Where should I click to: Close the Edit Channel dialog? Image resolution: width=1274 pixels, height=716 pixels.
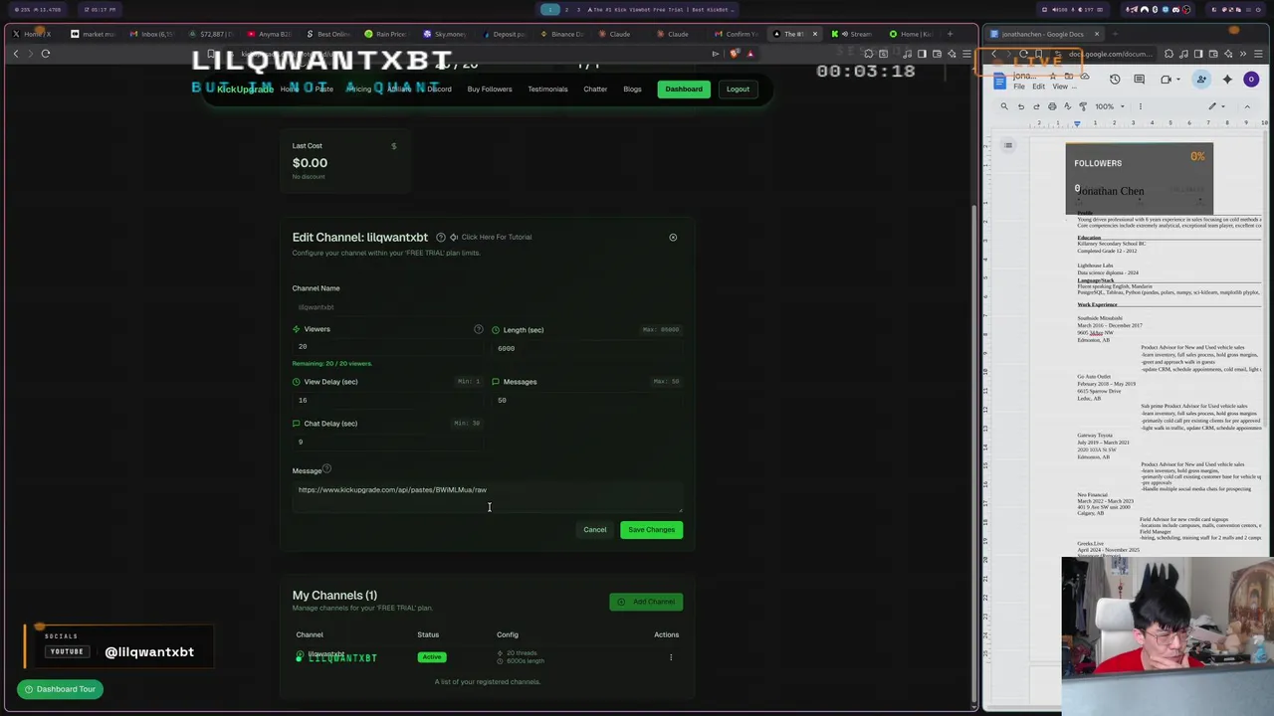[x=673, y=238]
